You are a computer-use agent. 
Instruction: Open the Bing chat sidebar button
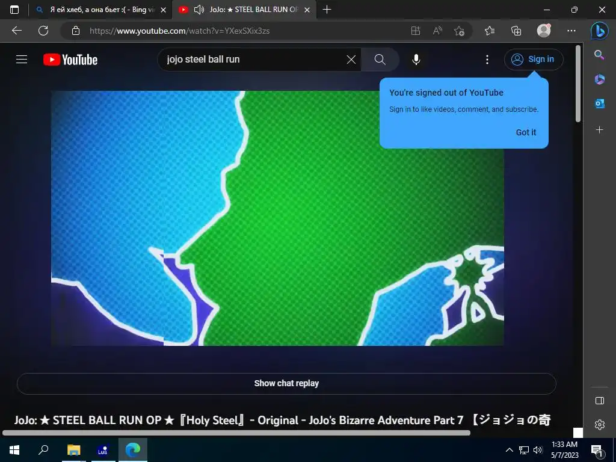[600, 31]
